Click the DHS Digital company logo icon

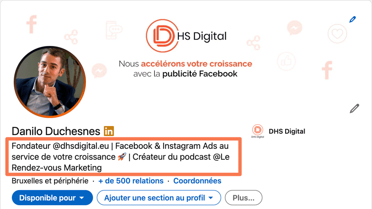click(258, 131)
